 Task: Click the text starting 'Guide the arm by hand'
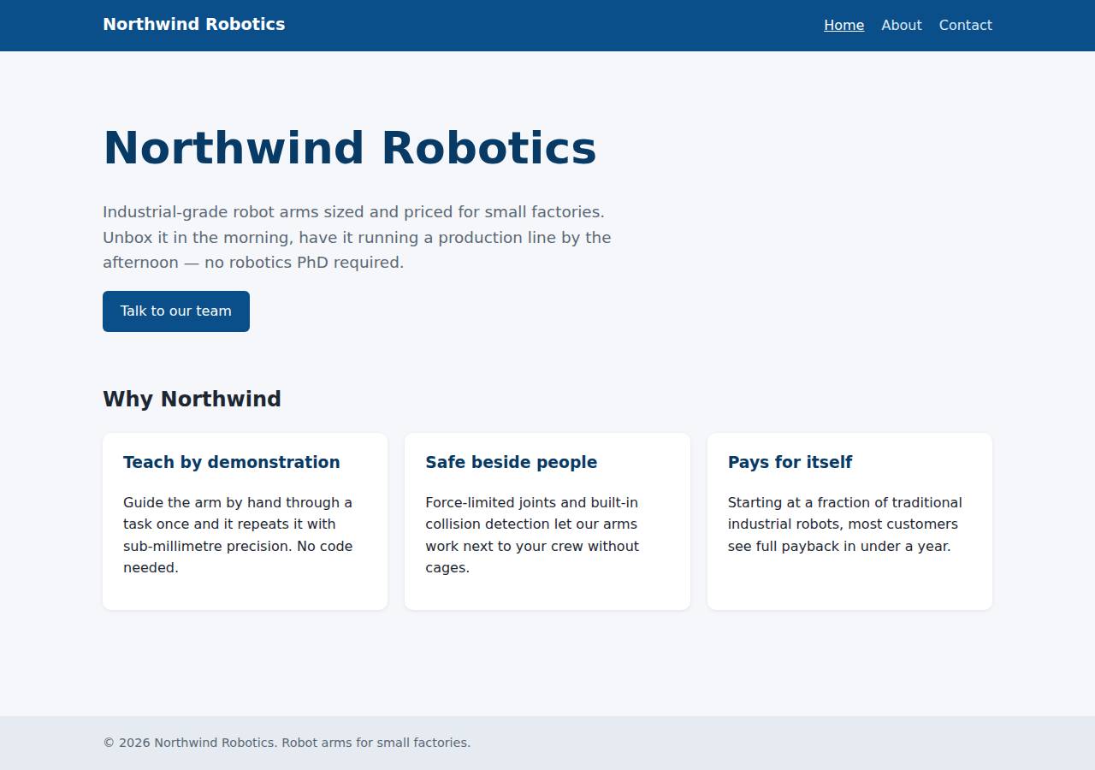tap(238, 535)
